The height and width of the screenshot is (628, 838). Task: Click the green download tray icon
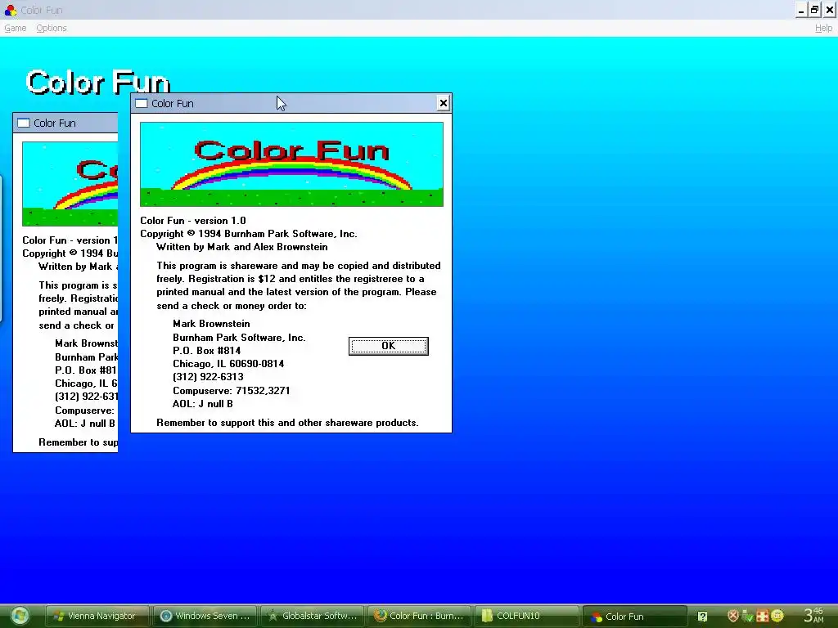pyautogui.click(x=748, y=617)
